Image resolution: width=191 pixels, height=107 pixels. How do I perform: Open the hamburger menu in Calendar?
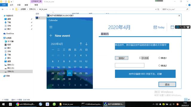coord(51,27)
